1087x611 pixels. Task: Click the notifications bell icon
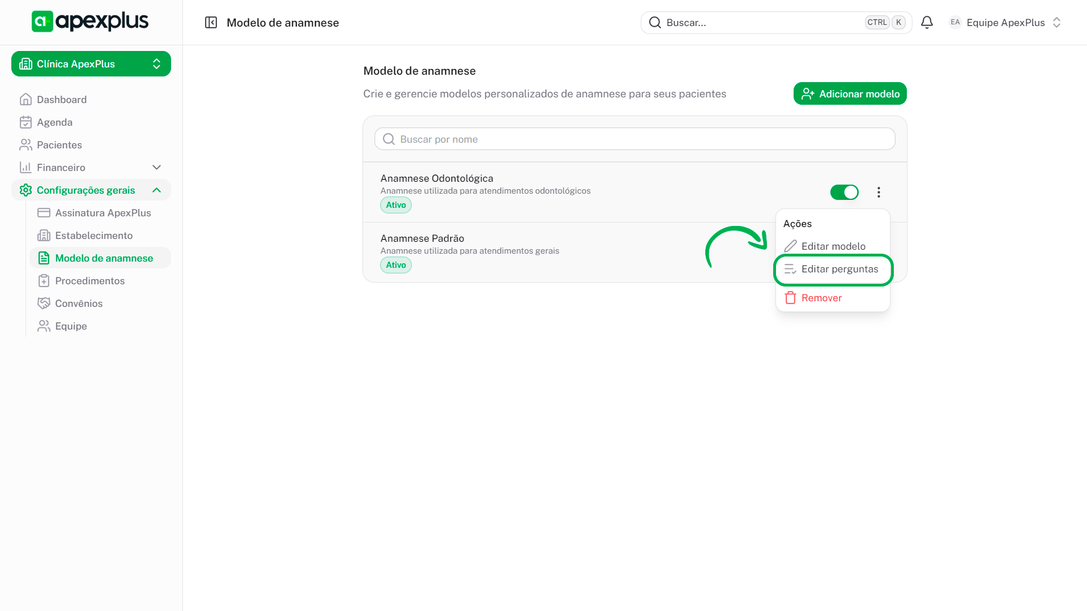pos(927,23)
